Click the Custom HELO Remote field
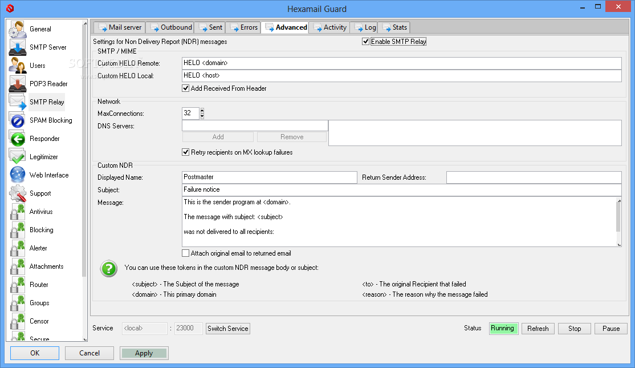This screenshot has height=368, width=635. click(x=402, y=63)
